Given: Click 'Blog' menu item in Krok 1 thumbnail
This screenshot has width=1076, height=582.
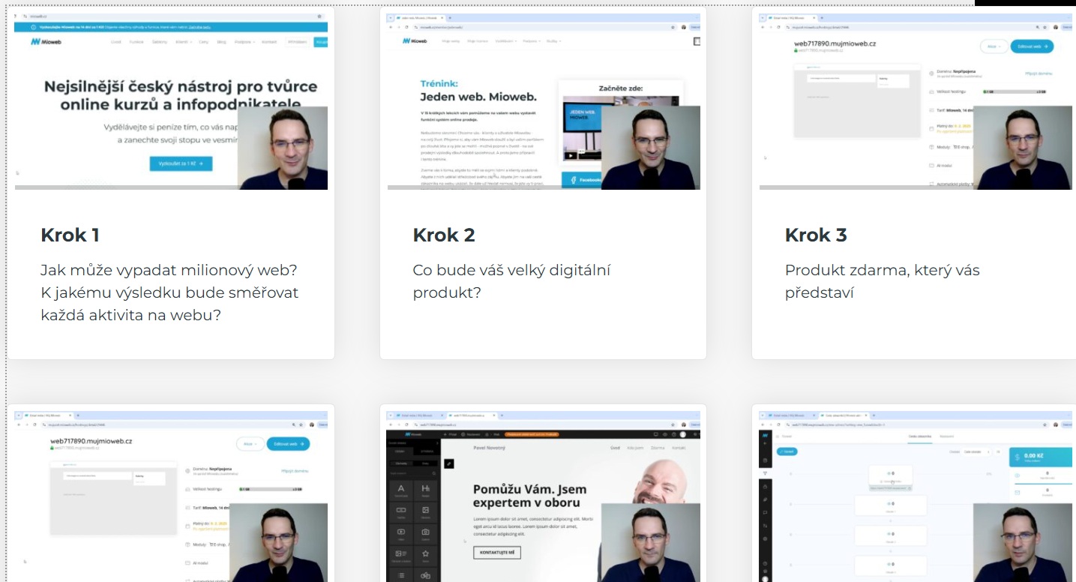Looking at the screenshot, I should point(221,42).
